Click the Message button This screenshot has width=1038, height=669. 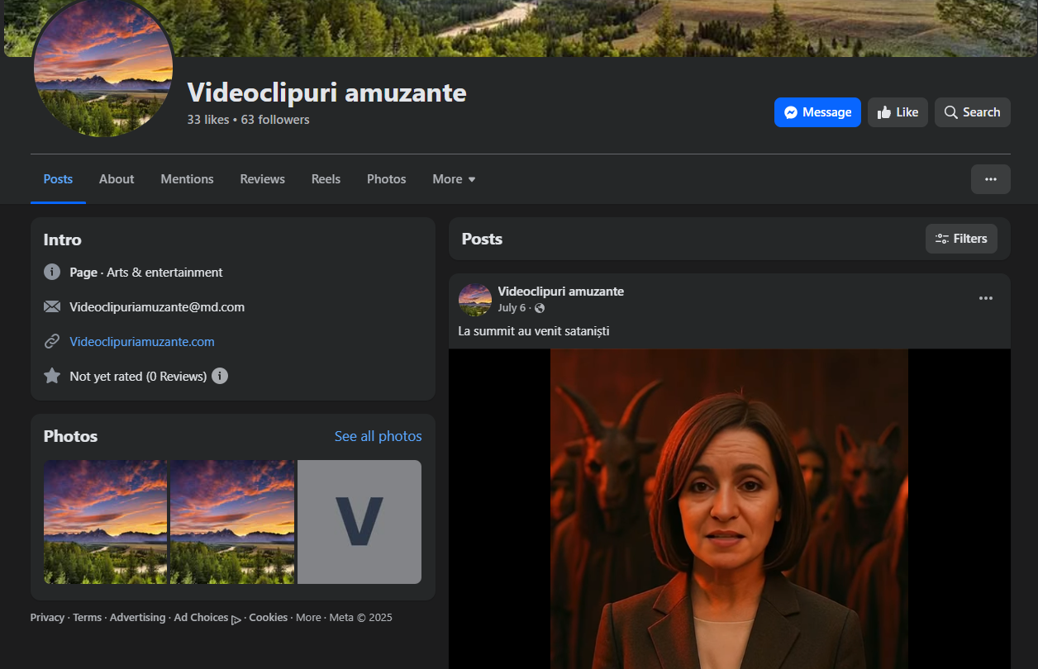[x=817, y=112]
